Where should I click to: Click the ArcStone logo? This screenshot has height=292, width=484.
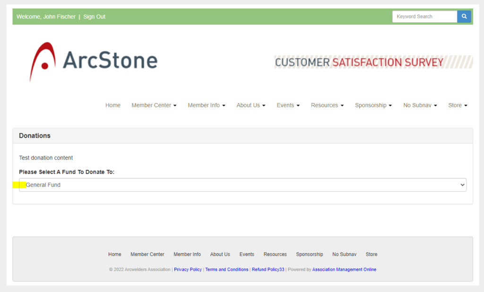(94, 61)
